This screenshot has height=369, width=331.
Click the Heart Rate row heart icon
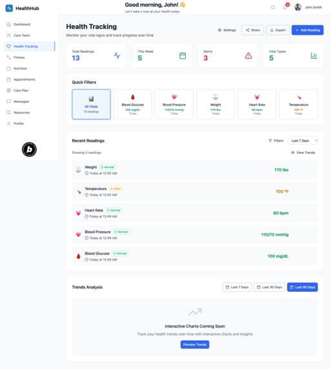click(78, 213)
